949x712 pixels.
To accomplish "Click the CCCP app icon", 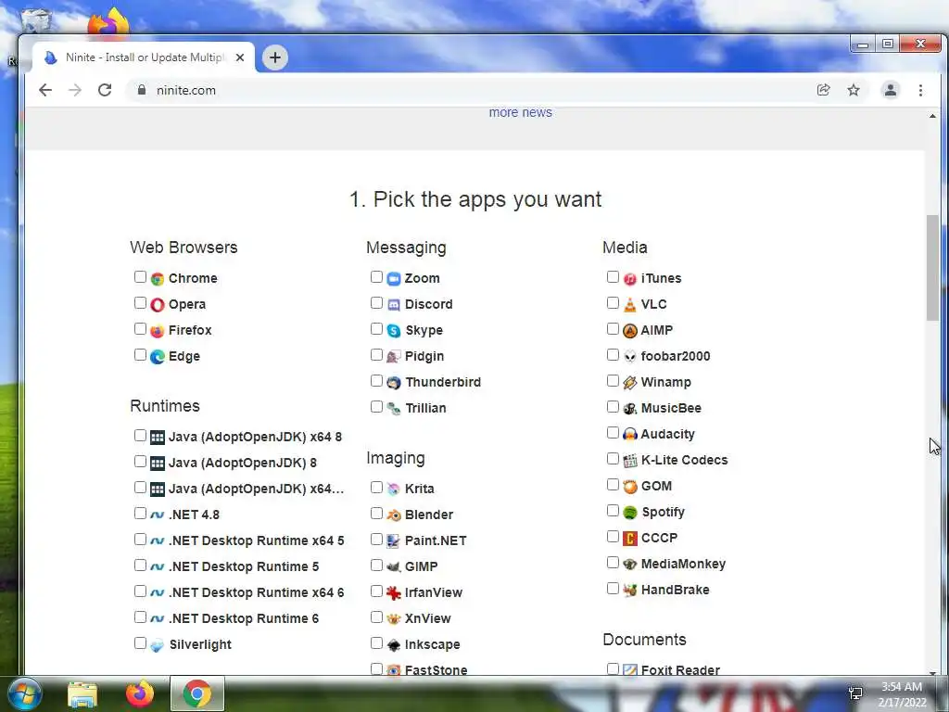I will click(630, 539).
